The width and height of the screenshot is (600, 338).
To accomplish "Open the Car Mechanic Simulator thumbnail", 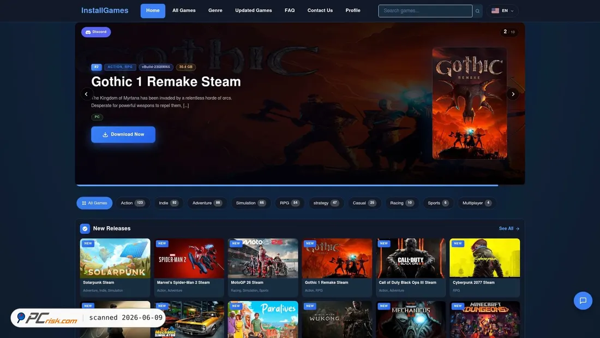I will [x=189, y=319].
